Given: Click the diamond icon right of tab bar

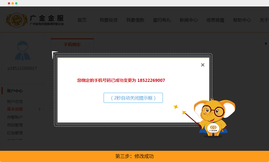Looking at the screenshot, I should tap(266, 44).
